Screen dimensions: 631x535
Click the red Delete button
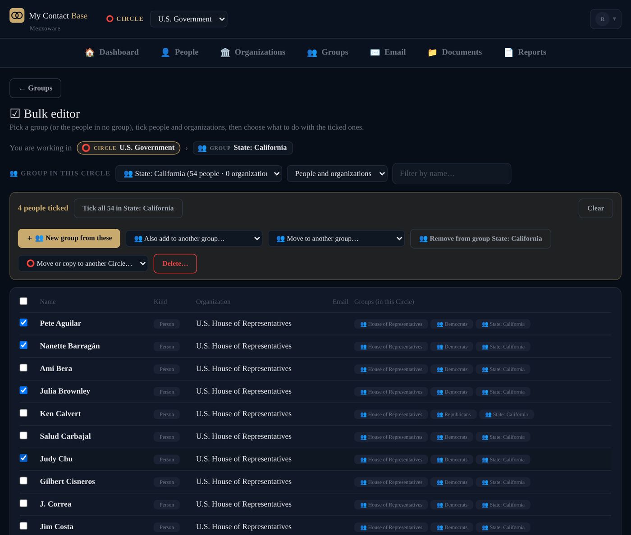click(x=175, y=263)
